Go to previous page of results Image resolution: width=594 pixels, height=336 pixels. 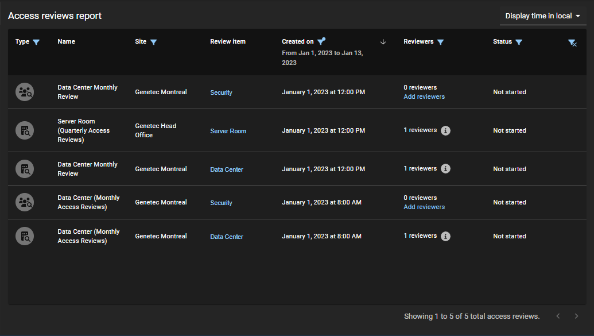point(558,316)
